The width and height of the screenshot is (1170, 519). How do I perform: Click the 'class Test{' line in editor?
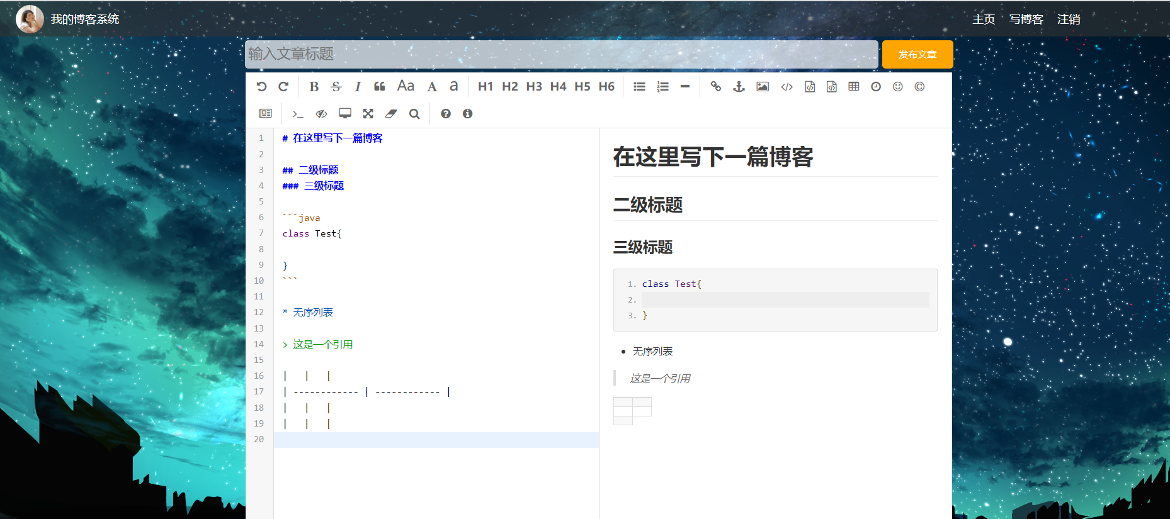312,233
